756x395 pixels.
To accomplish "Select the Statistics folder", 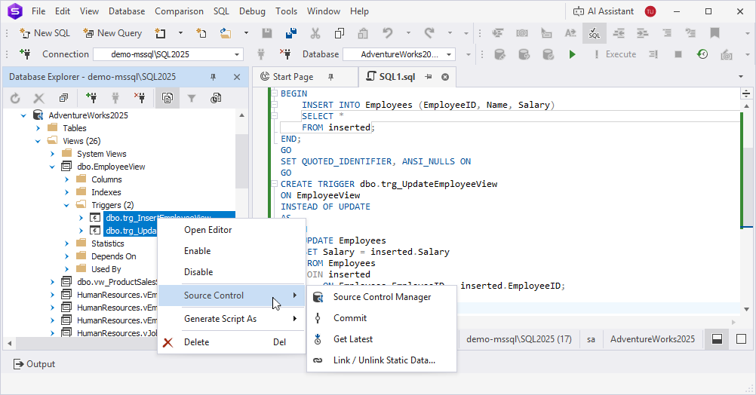I will point(108,243).
